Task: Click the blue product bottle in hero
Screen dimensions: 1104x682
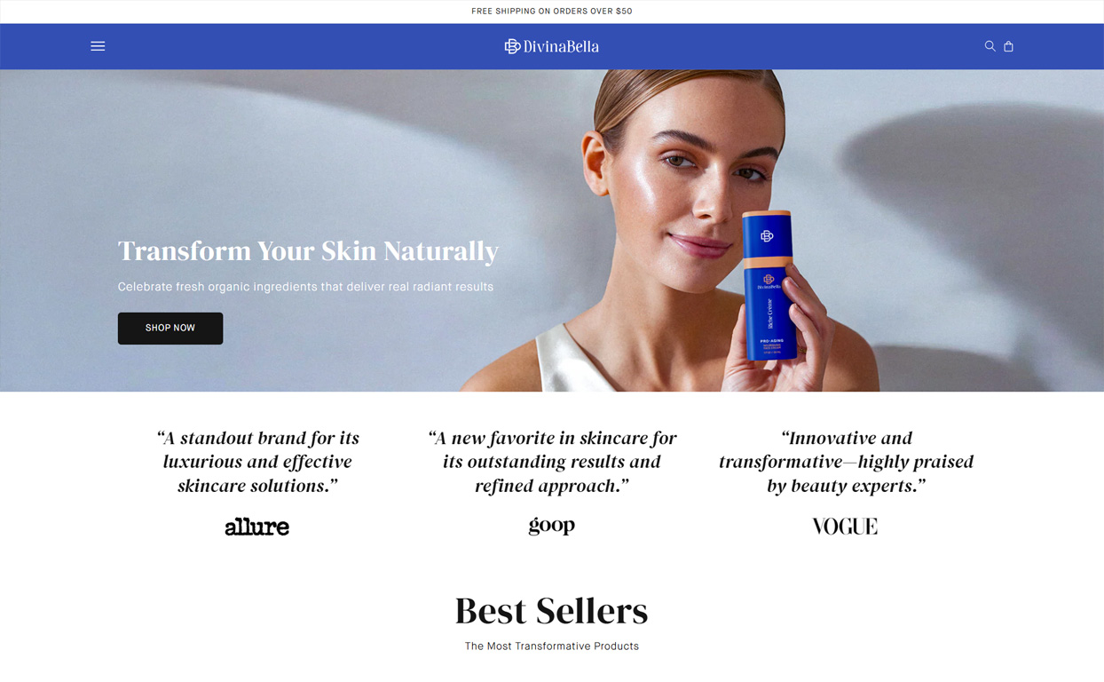Action: pos(769,286)
